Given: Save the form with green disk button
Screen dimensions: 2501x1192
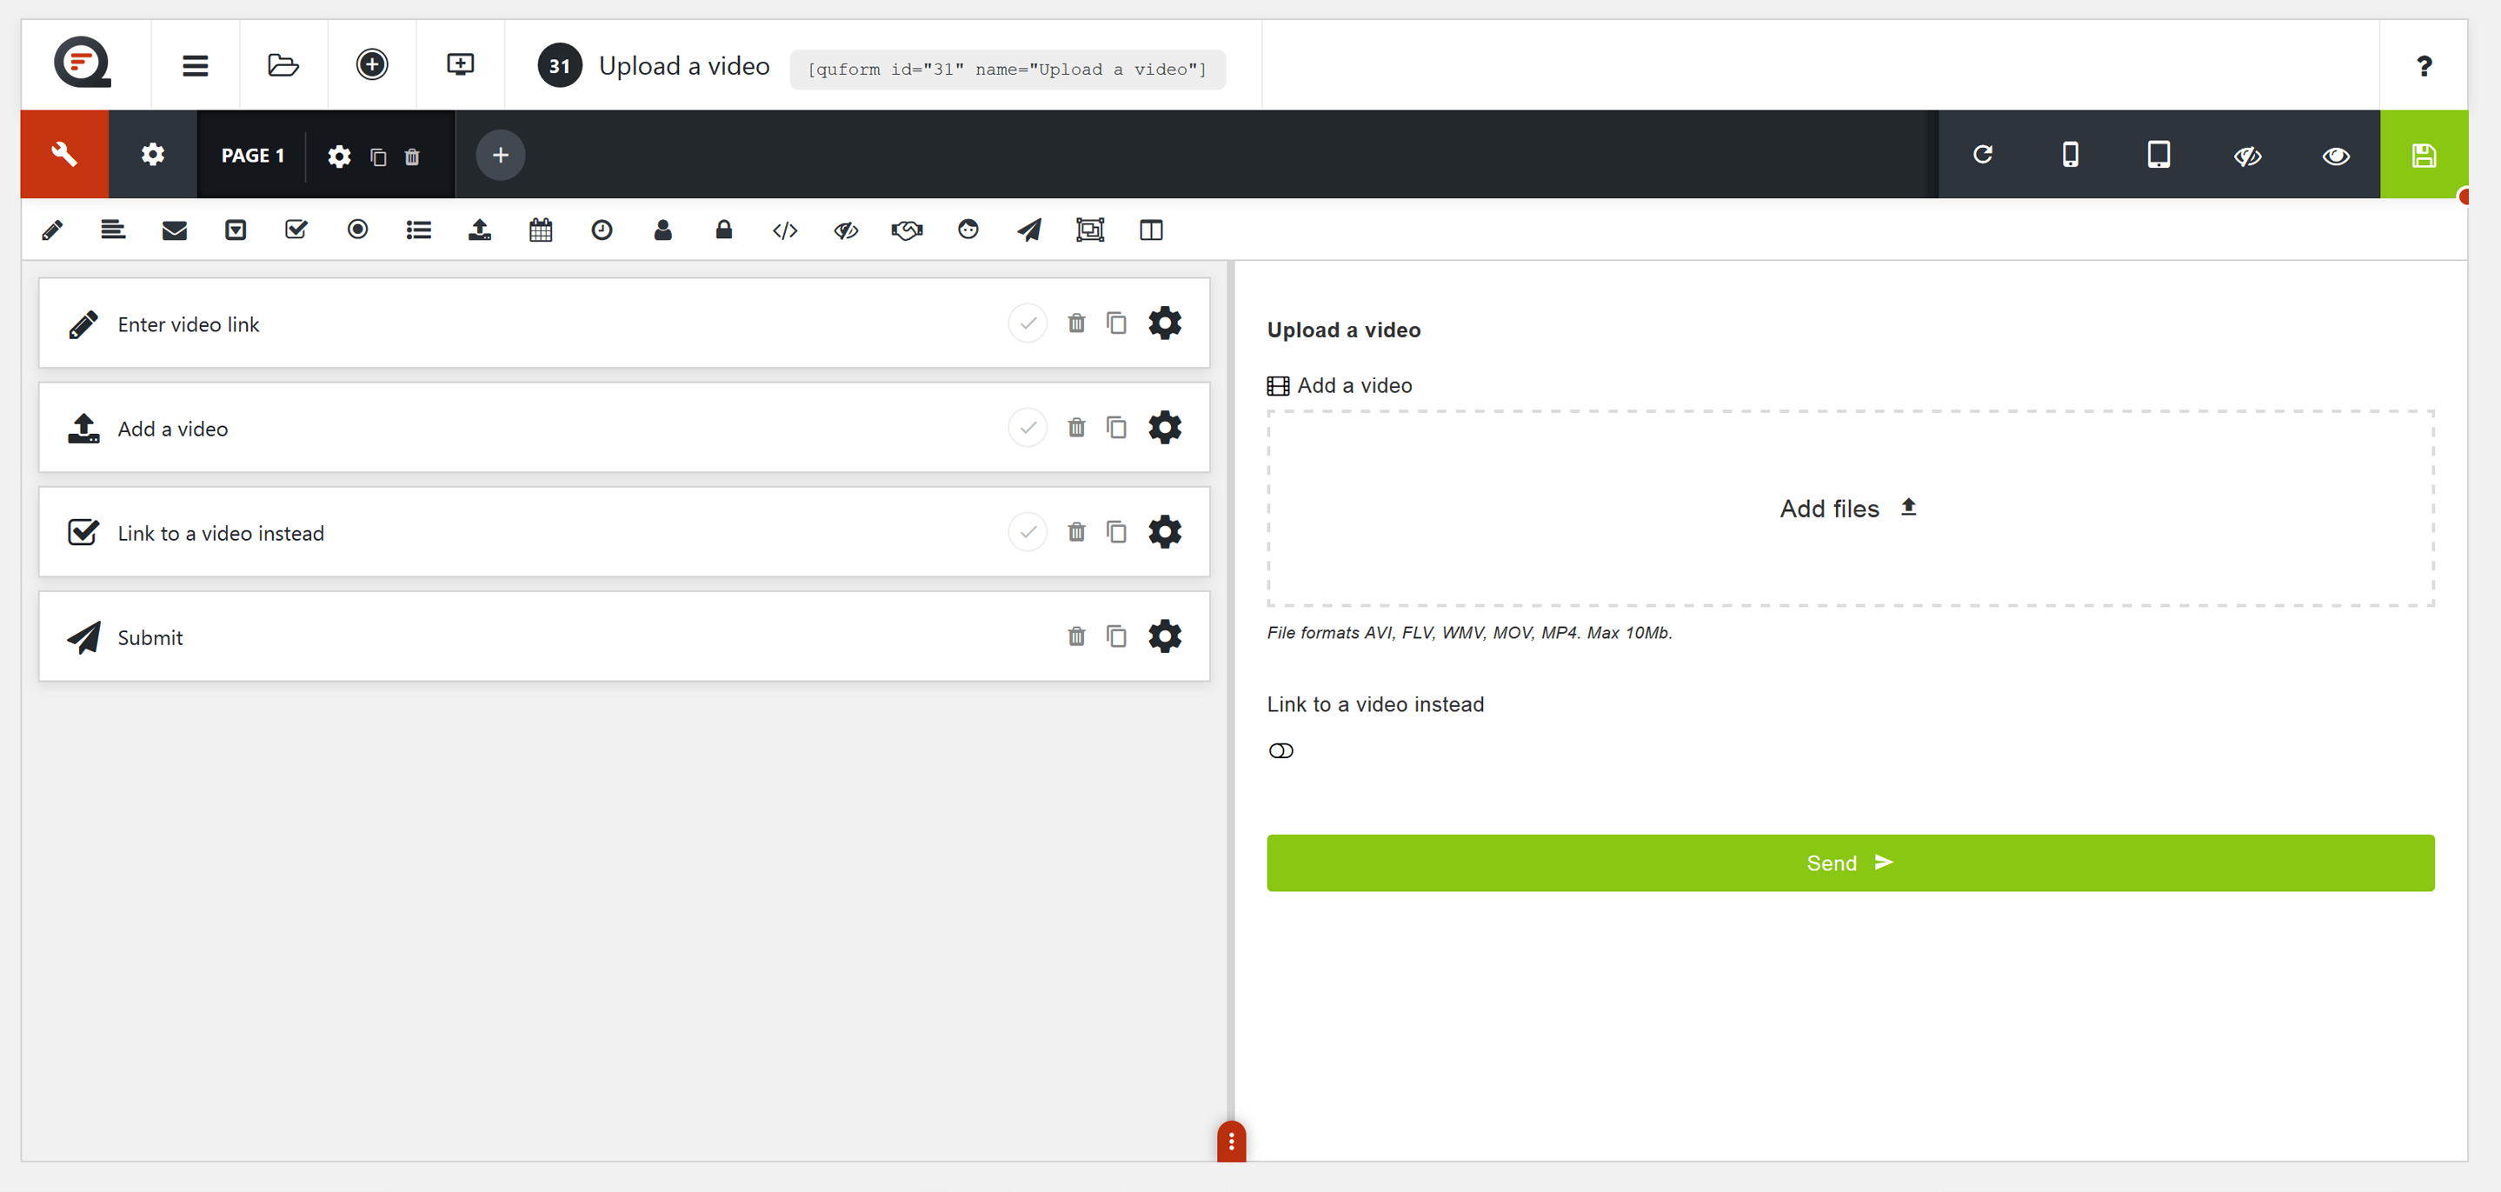Looking at the screenshot, I should (x=2425, y=155).
